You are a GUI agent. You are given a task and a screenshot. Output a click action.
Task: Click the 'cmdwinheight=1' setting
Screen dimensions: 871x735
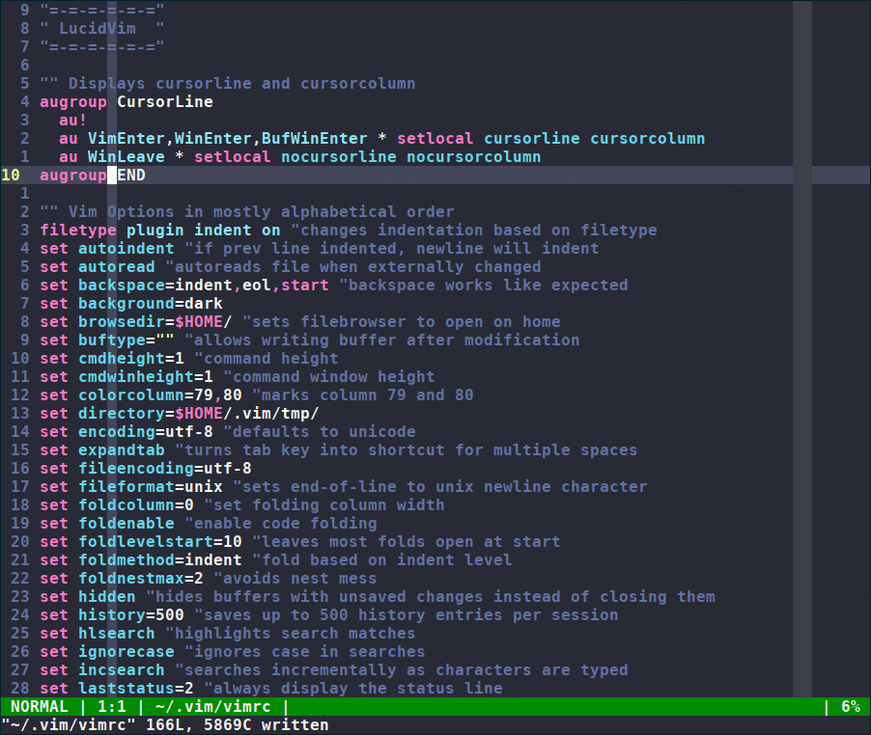(x=146, y=376)
